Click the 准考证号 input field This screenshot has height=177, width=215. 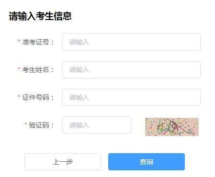[x=131, y=42]
